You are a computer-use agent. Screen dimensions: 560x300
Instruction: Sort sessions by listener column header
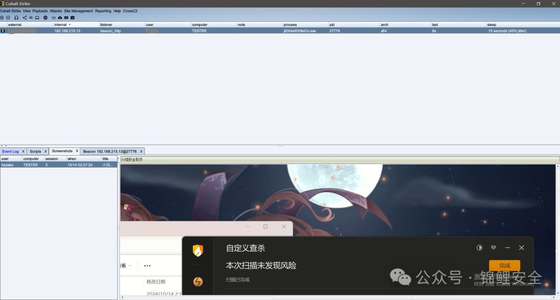click(121, 25)
